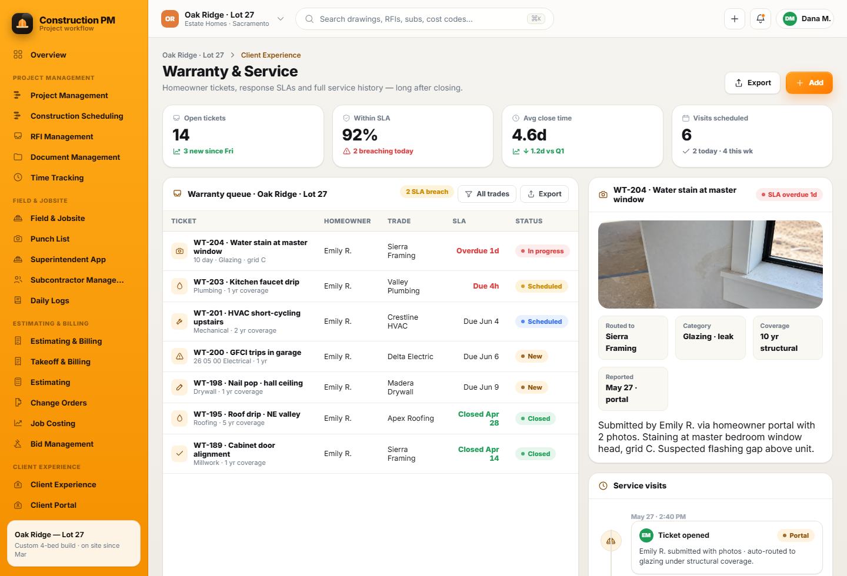This screenshot has width=847, height=576.
Task: Click the camera icon in WT-204 detail header
Action: tap(603, 195)
